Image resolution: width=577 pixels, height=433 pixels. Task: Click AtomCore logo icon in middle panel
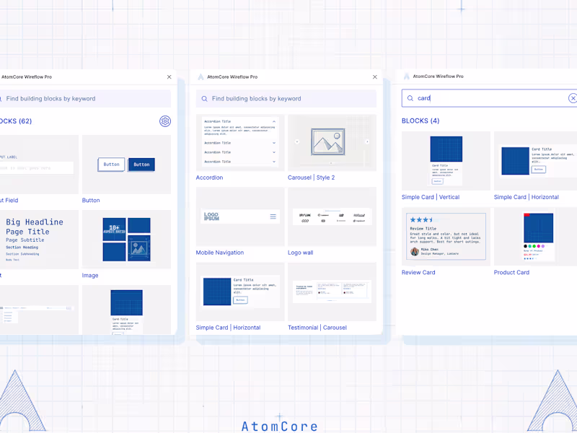[x=201, y=77]
